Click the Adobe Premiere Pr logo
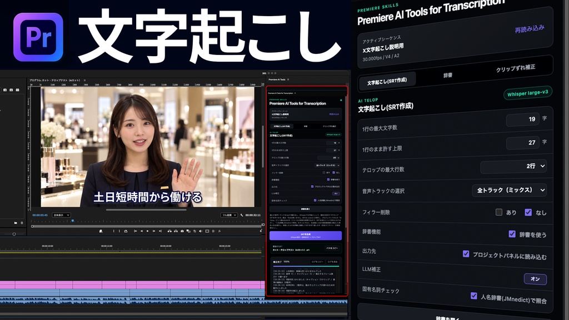Image resolution: width=569 pixels, height=320 pixels. pyautogui.click(x=38, y=37)
